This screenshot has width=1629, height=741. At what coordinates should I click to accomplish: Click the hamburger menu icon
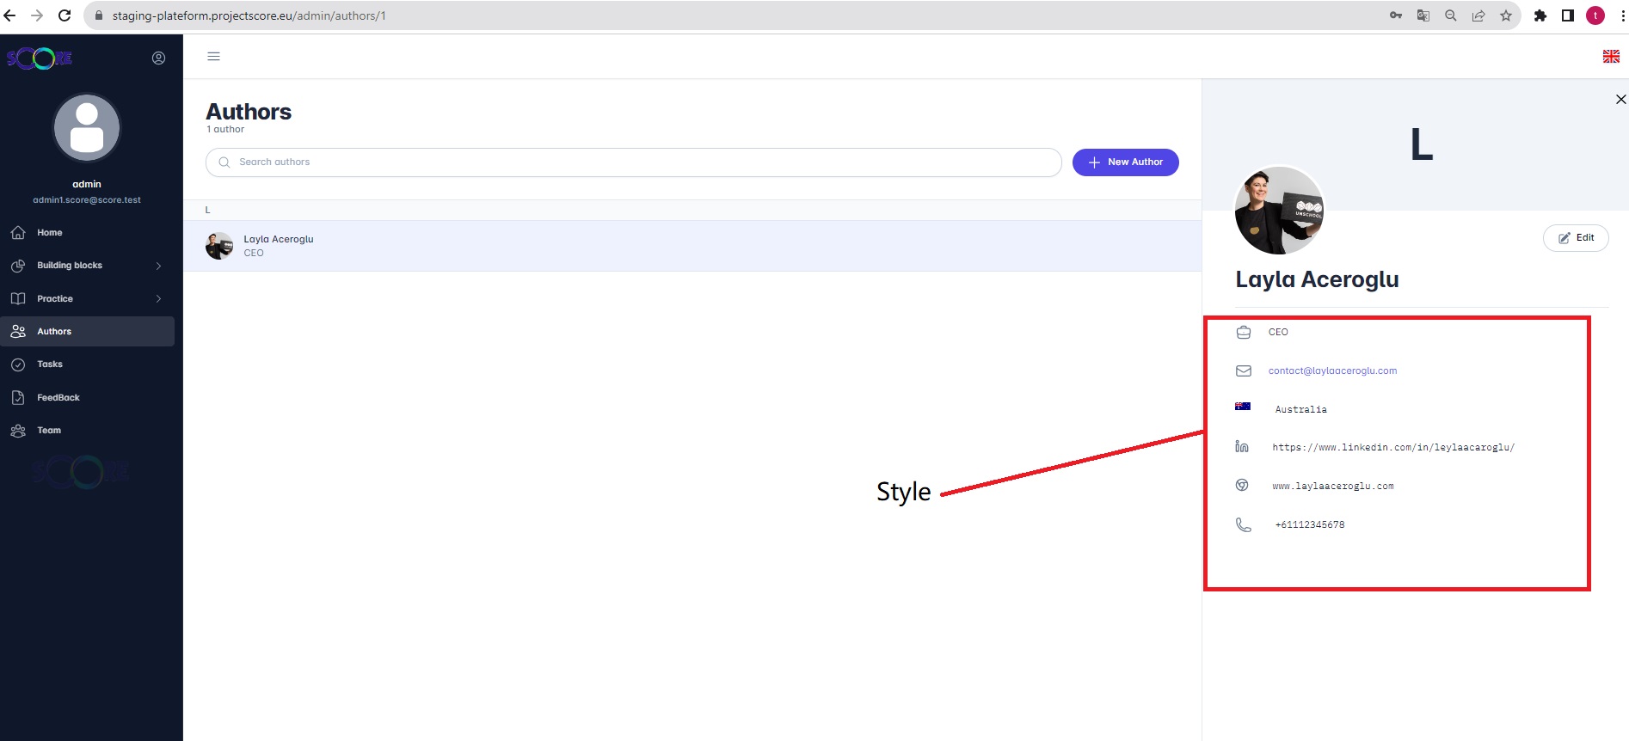(x=214, y=57)
